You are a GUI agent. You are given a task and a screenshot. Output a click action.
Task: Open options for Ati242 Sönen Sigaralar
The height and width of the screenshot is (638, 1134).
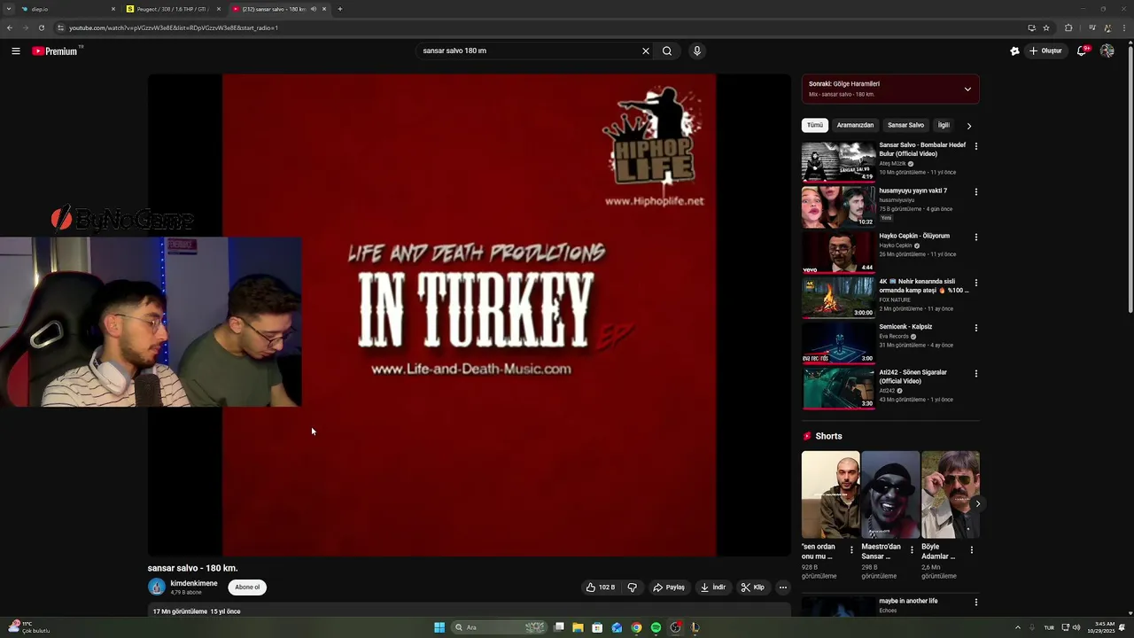click(976, 373)
